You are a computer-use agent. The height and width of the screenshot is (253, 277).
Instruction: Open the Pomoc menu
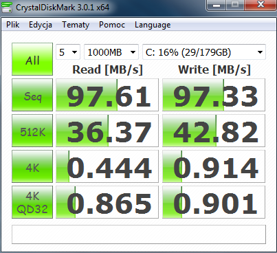pyautogui.click(x=112, y=25)
